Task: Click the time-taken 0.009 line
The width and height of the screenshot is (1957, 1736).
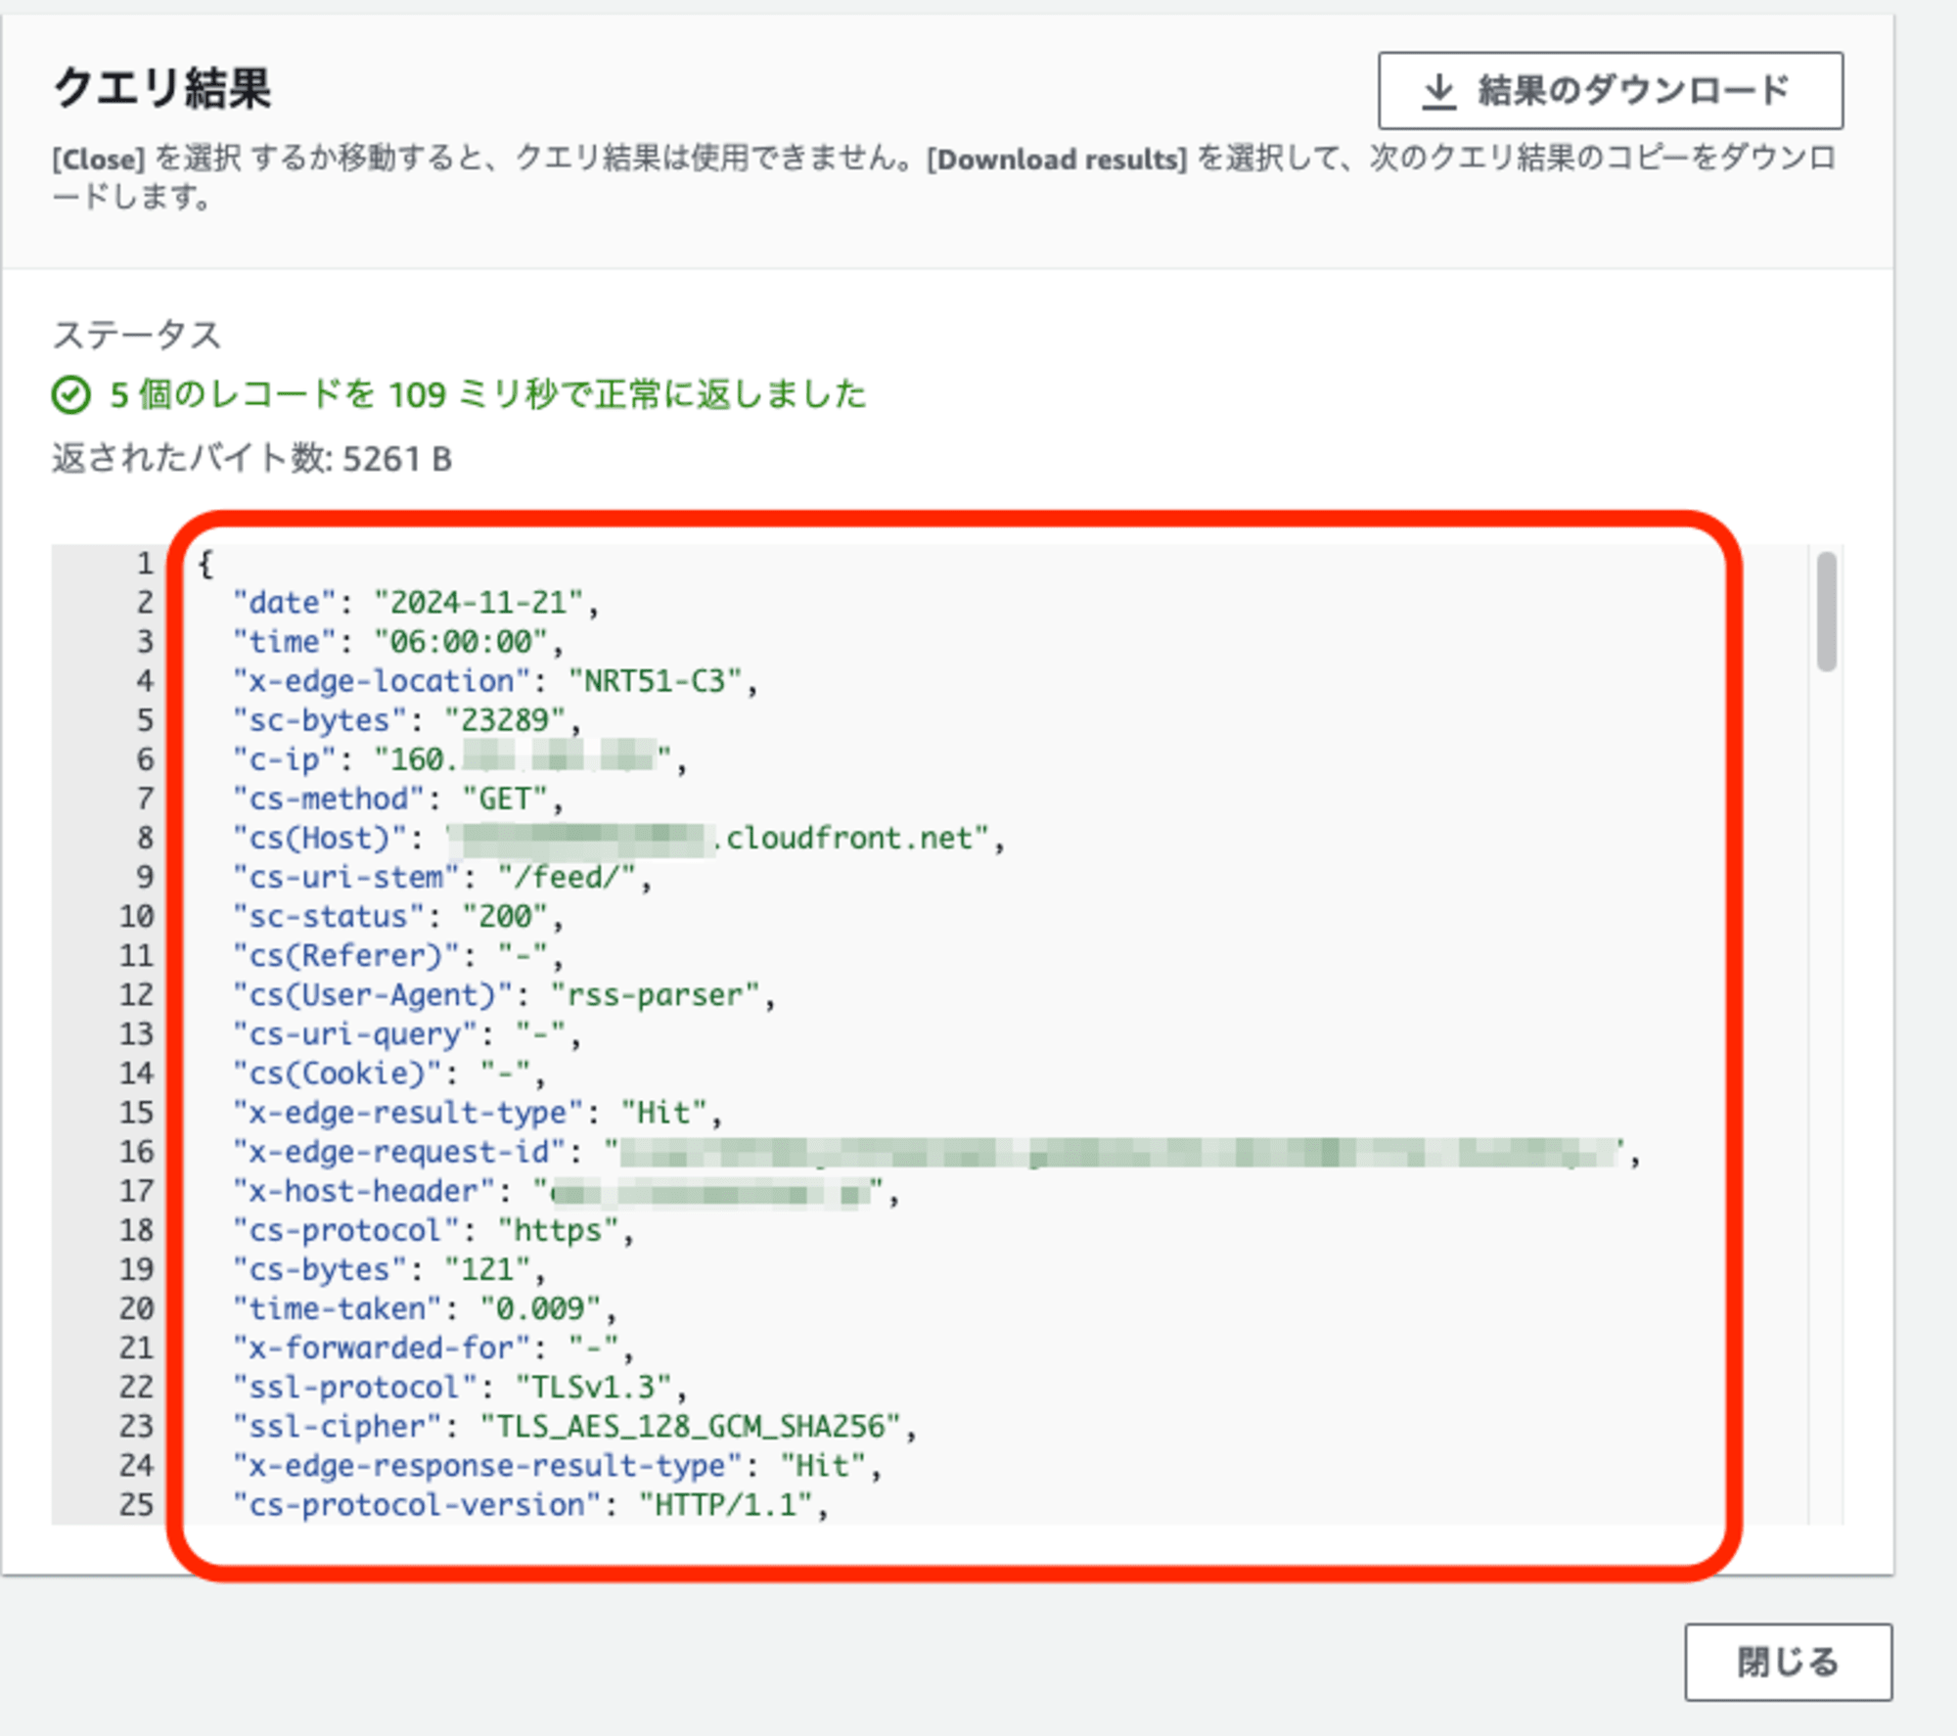Action: [x=425, y=1308]
